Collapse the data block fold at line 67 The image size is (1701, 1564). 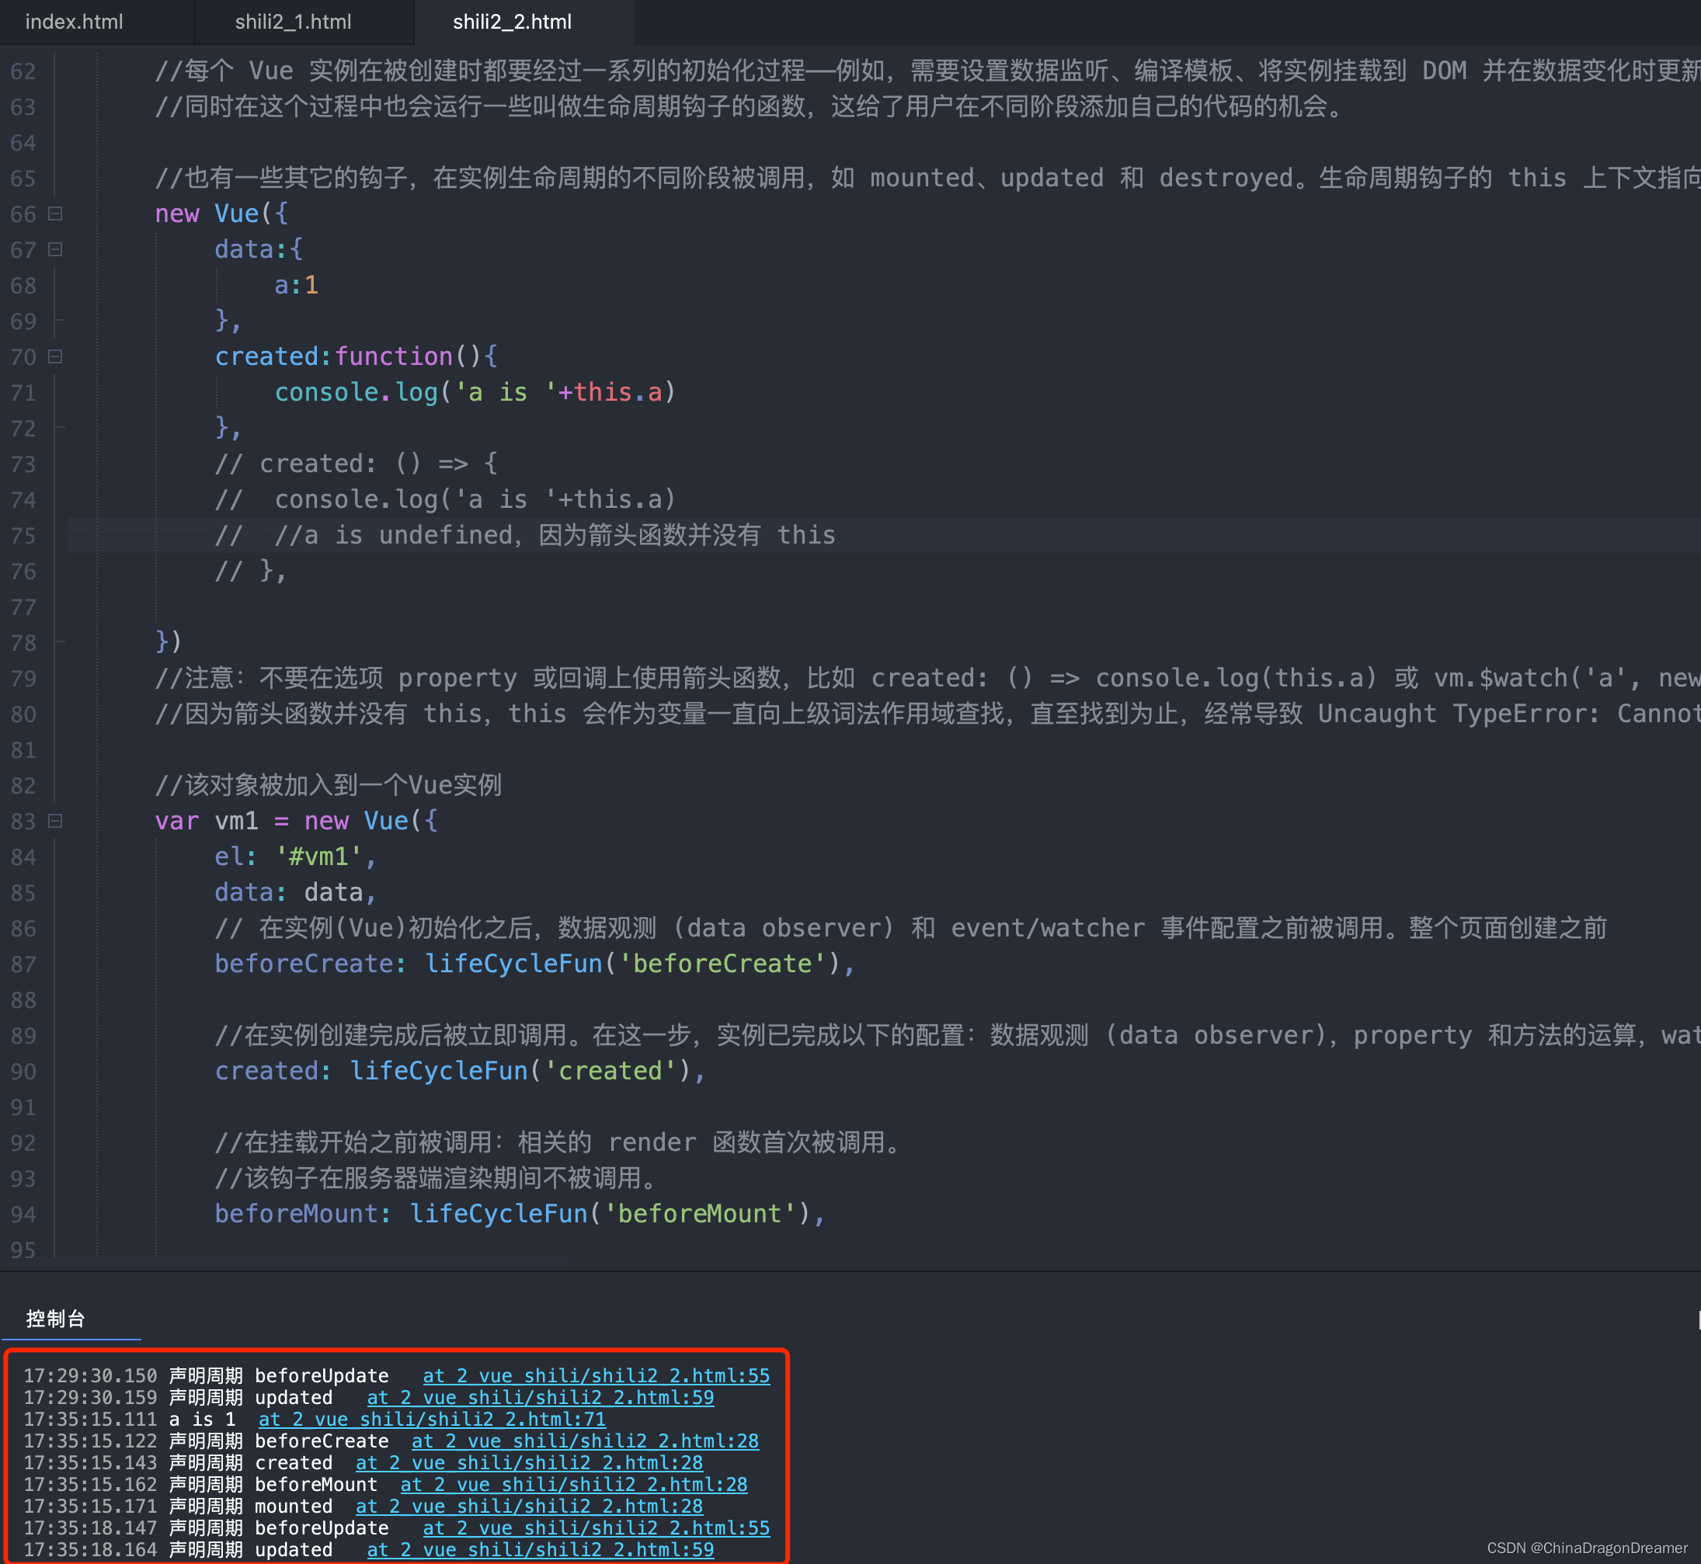pos(55,249)
